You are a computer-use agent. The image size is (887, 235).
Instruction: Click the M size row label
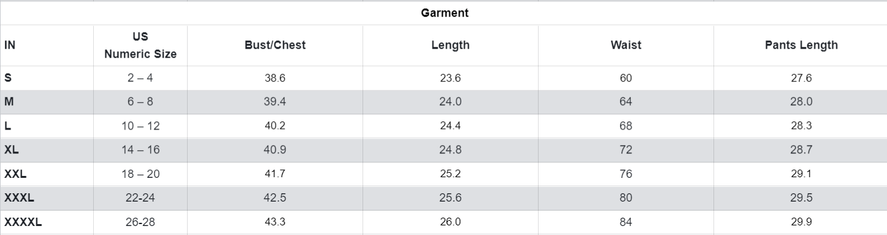pyautogui.click(x=8, y=102)
